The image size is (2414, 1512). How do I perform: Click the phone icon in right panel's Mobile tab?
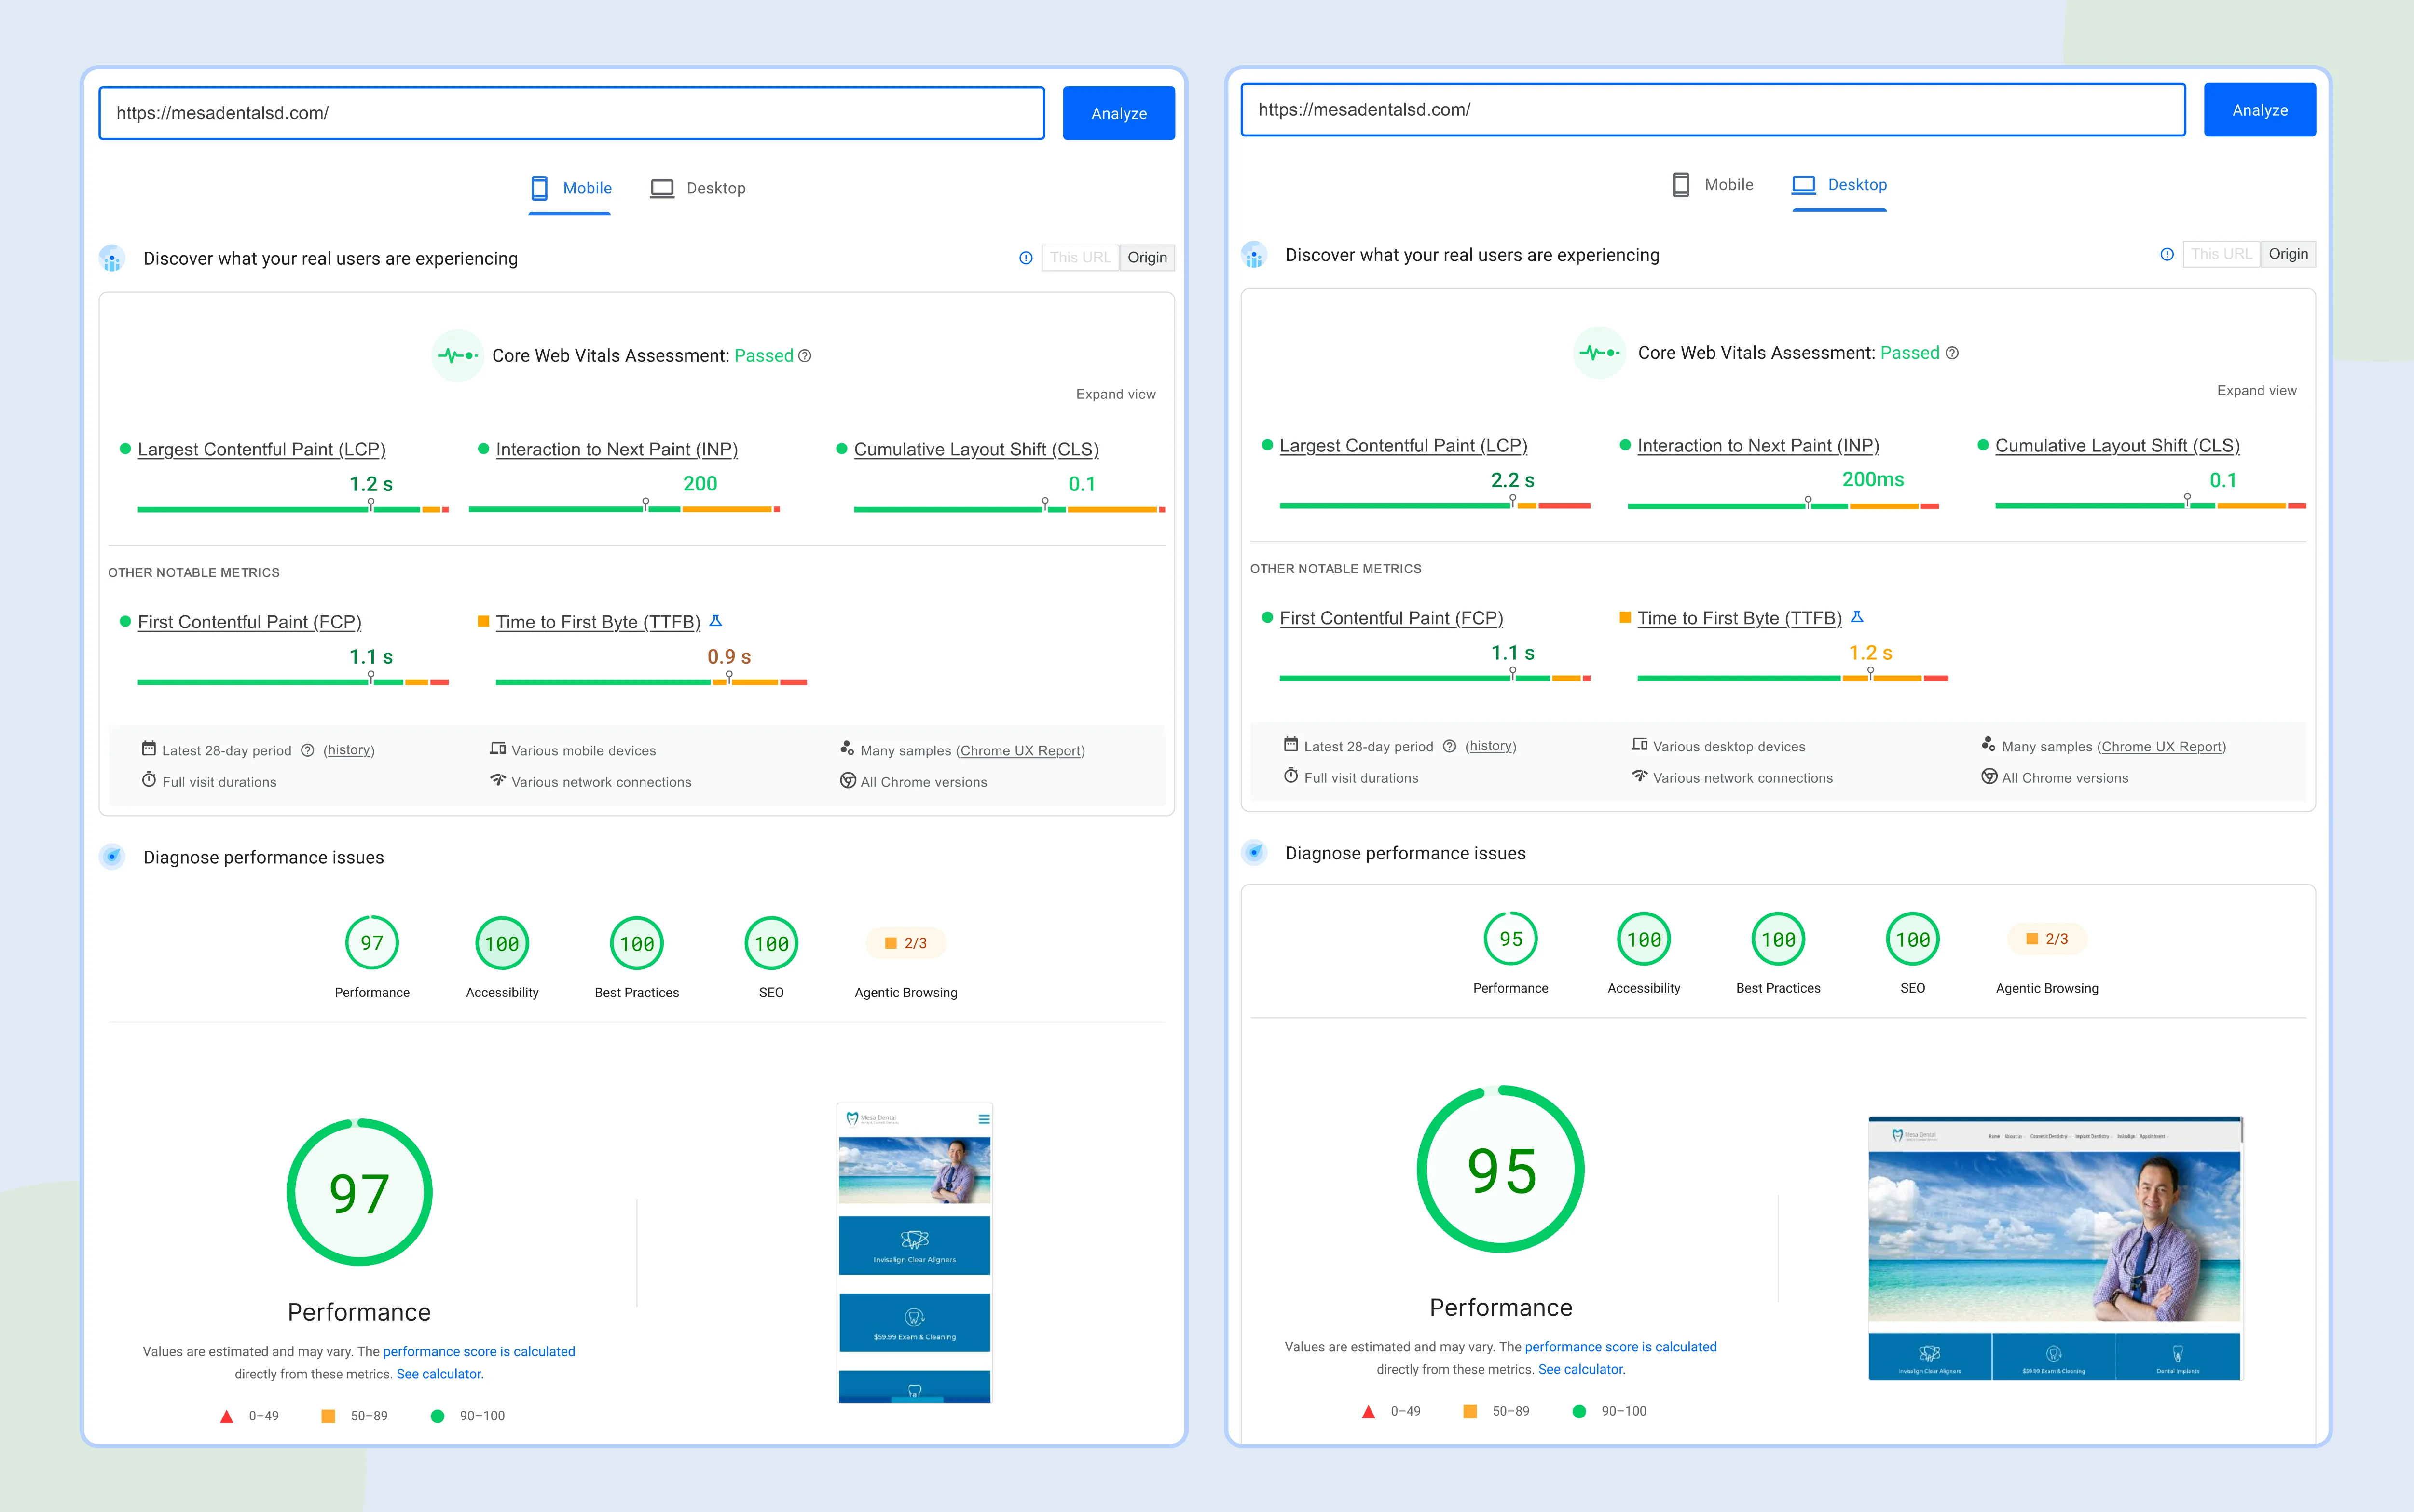coord(1681,185)
